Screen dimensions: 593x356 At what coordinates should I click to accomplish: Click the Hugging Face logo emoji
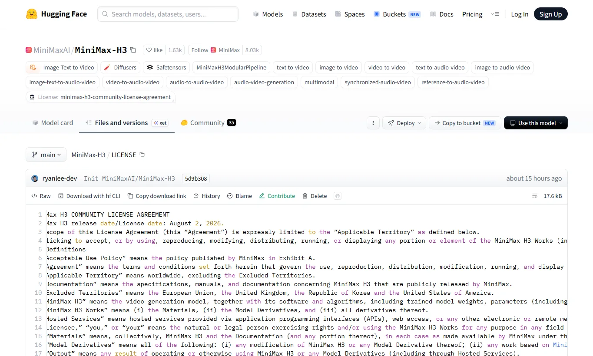[x=32, y=14]
